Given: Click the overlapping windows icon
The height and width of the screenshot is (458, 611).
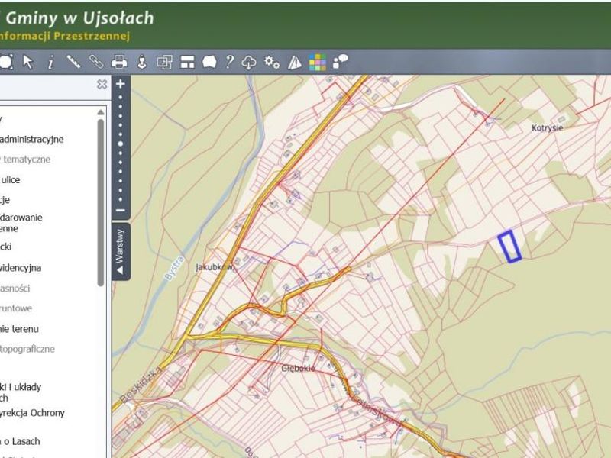Looking at the screenshot, I should [165, 62].
